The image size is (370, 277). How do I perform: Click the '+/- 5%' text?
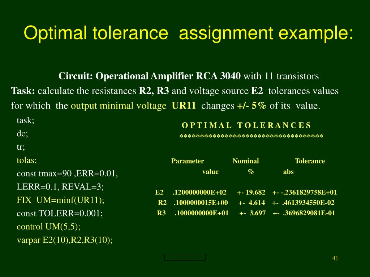pyautogui.click(x=251, y=106)
